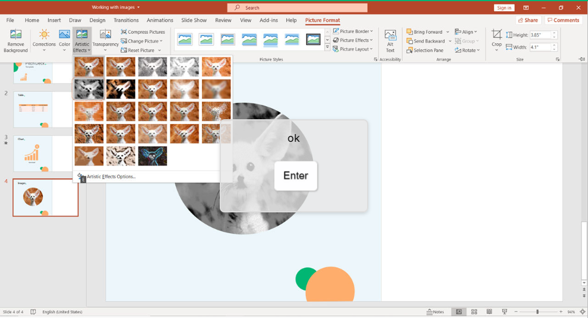The height and width of the screenshot is (318, 588).
Task: Click the Alt Text button
Action: (x=390, y=41)
